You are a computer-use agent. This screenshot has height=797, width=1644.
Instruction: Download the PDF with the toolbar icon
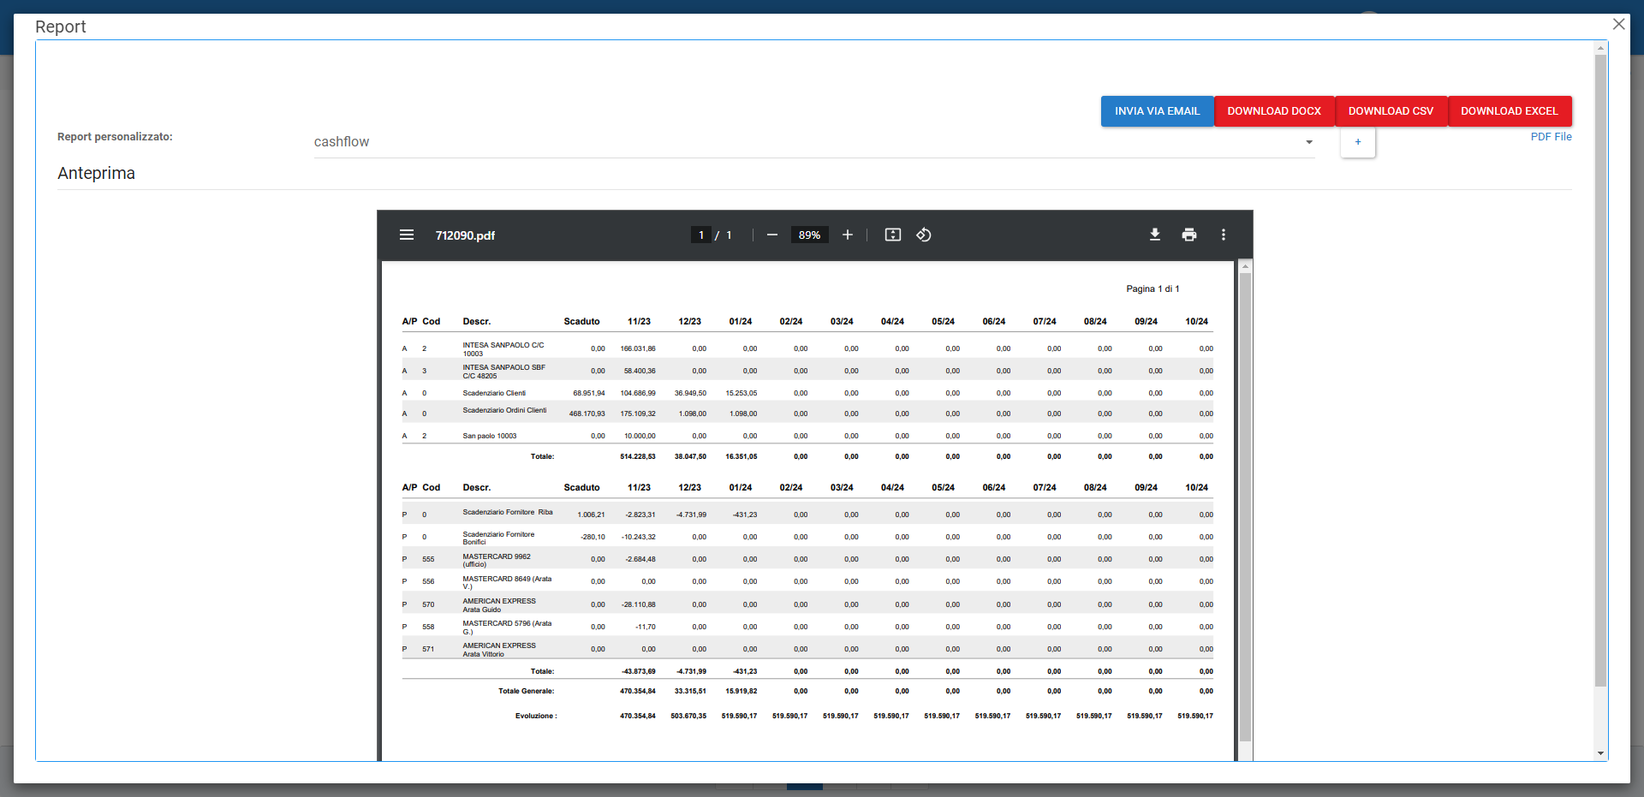click(x=1154, y=235)
